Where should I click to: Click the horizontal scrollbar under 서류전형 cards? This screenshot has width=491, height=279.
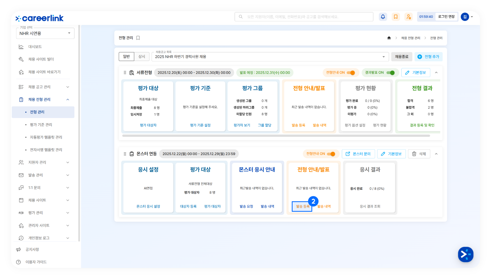[276, 136]
